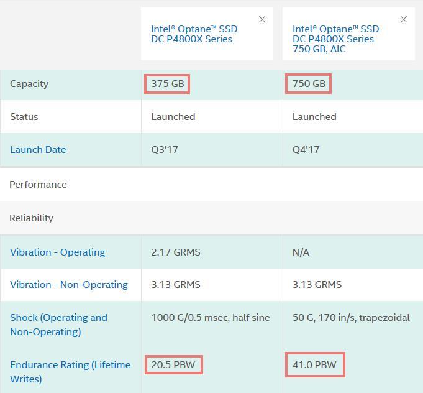Open the Launch Date definition link
423x393 pixels.
tap(38, 150)
